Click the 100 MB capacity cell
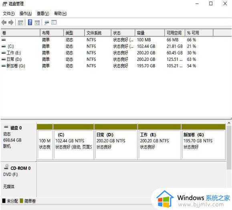The width and height of the screenshot is (232, 210). 144,40
